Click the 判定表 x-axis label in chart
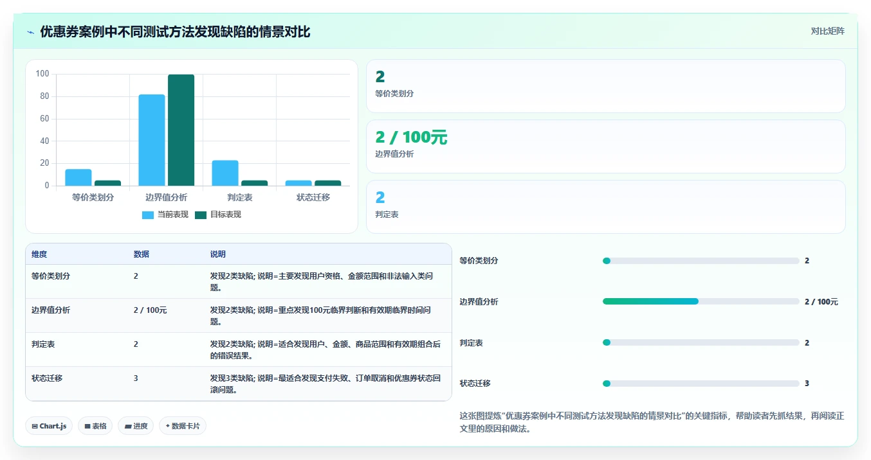 (x=239, y=197)
